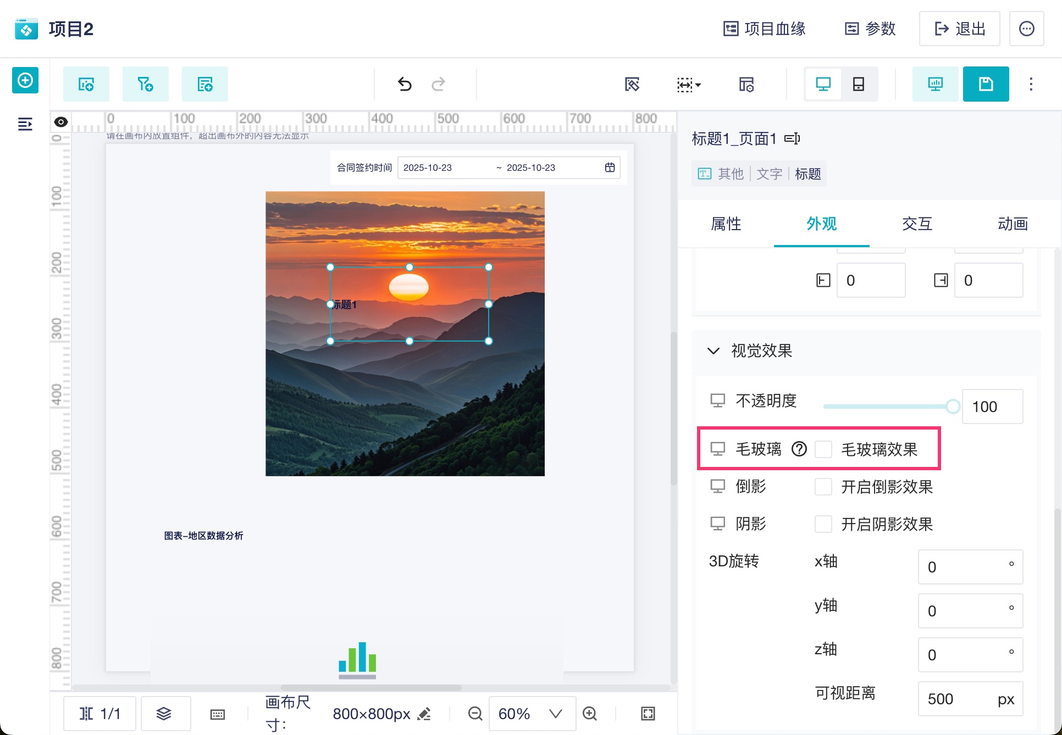Enable the 开启倒影效果 checkbox
Image resolution: width=1062 pixels, height=735 pixels.
pyautogui.click(x=823, y=487)
